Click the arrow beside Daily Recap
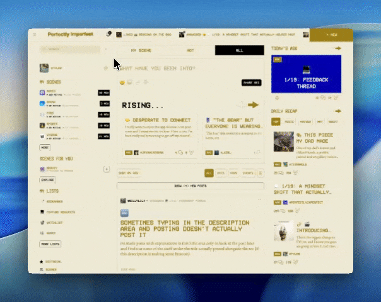Viewport: 381px width, 302px height. tap(338, 111)
